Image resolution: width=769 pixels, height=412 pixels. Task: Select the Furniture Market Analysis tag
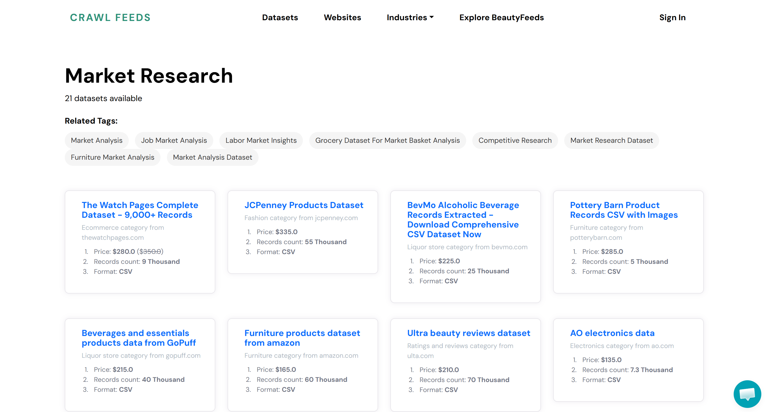[x=112, y=157]
